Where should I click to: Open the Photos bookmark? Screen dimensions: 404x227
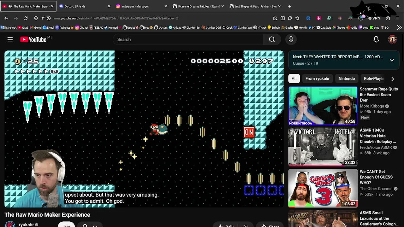click(339, 28)
